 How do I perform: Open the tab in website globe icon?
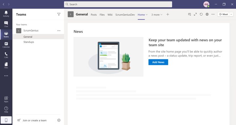click(x=207, y=14)
